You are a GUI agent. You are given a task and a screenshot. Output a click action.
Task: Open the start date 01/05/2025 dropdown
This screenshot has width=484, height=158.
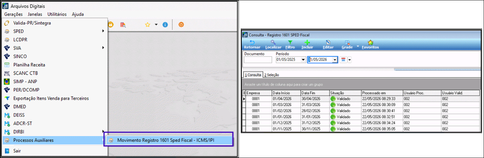pyautogui.click(x=303, y=60)
